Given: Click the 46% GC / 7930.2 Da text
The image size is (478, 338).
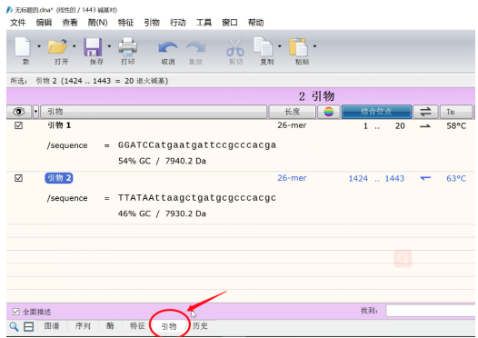Looking at the screenshot, I should (162, 214).
